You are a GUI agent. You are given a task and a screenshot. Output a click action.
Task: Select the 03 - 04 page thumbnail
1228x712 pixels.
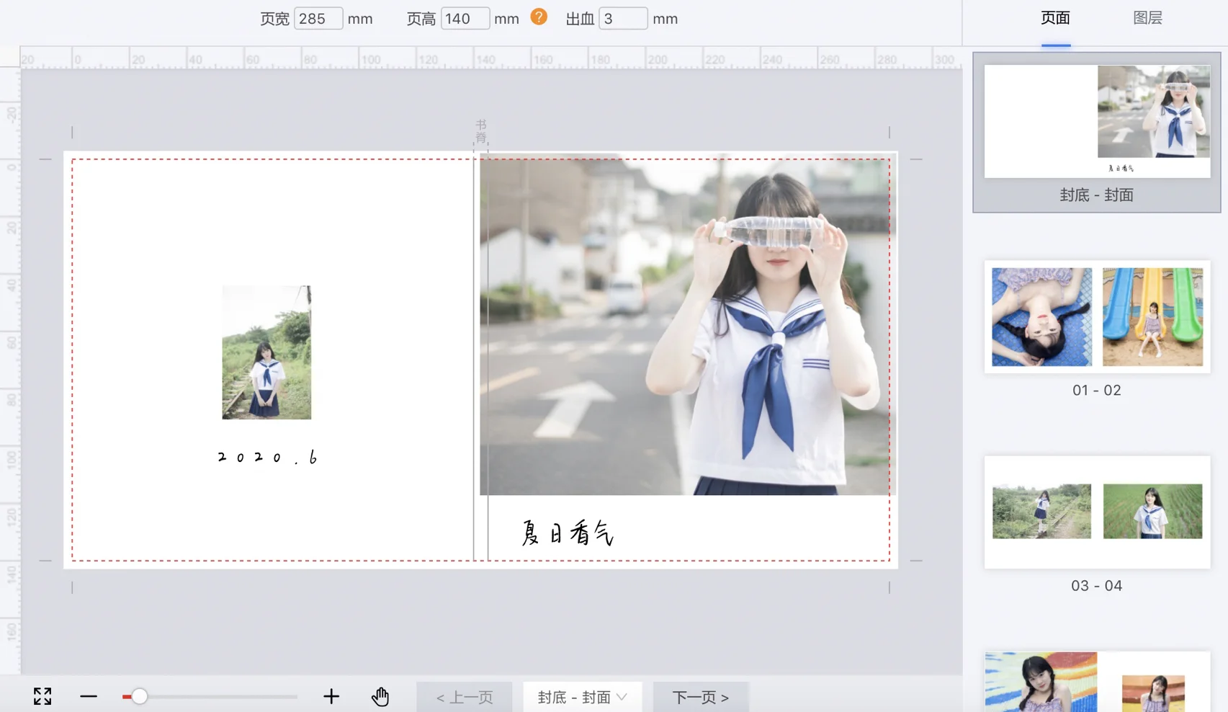(1096, 512)
